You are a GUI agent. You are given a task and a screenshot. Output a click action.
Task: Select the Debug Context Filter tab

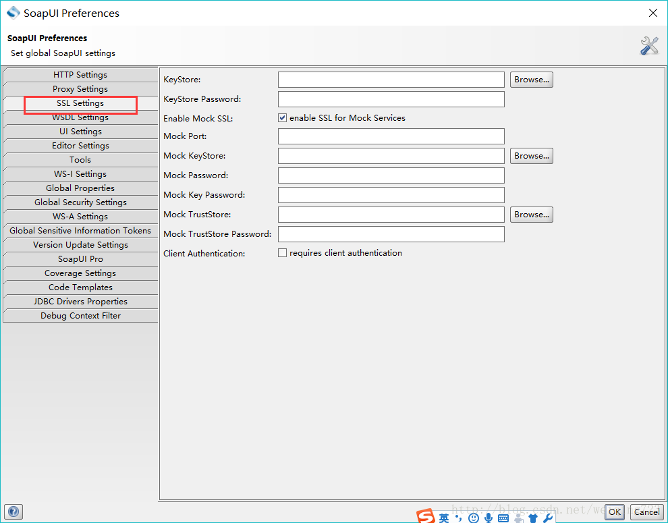click(80, 316)
